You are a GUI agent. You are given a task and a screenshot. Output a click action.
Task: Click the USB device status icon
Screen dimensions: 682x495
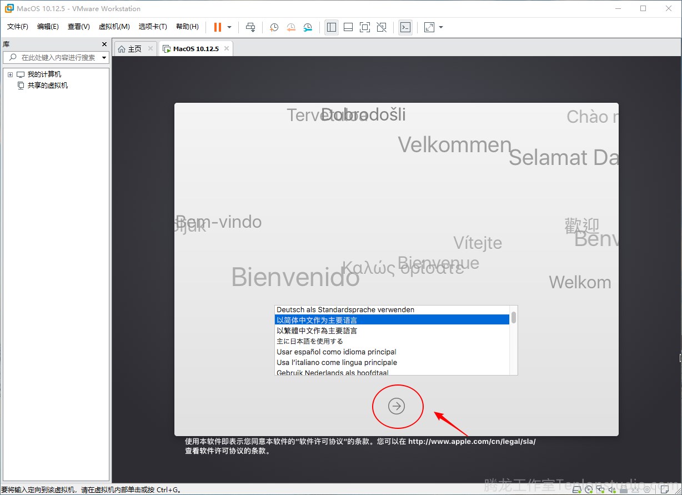624,489
